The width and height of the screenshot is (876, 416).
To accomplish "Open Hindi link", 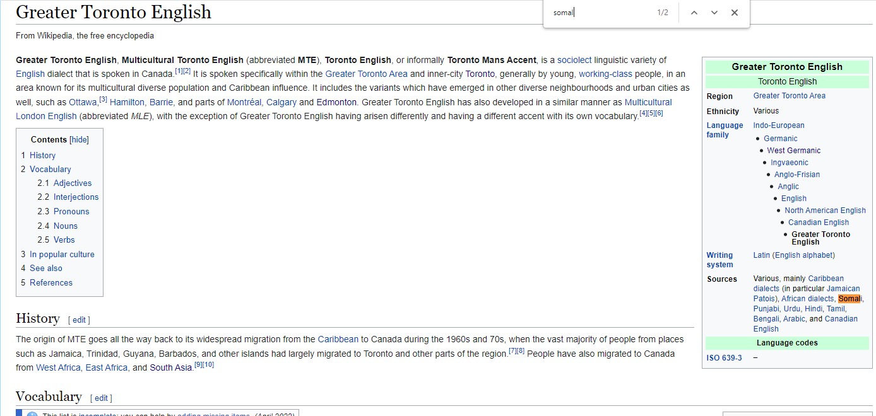I will point(814,309).
